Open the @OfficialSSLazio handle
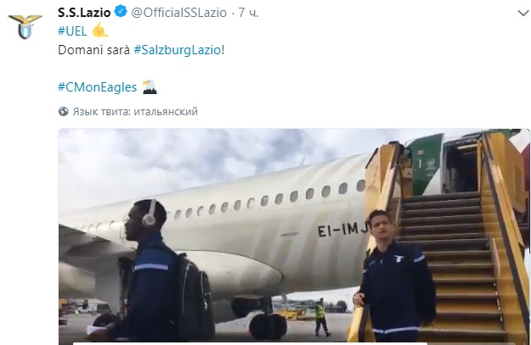Image resolution: width=531 pixels, height=345 pixels. pyautogui.click(x=178, y=13)
